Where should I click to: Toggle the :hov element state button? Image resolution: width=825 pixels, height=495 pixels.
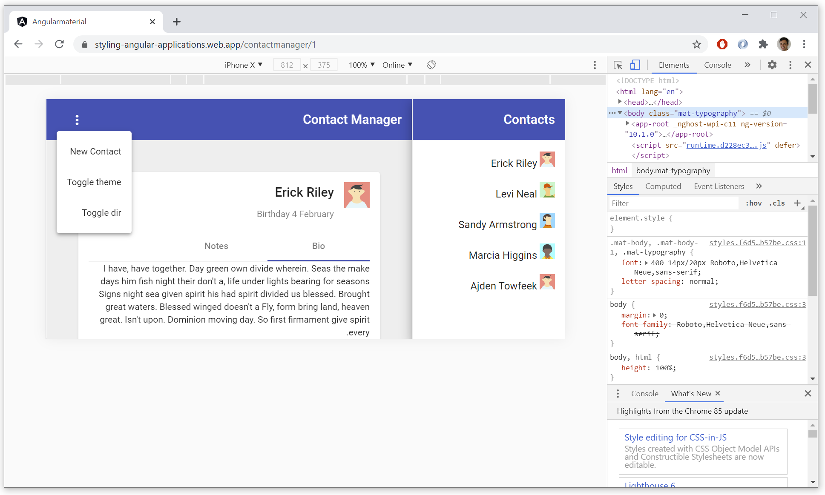tap(753, 203)
